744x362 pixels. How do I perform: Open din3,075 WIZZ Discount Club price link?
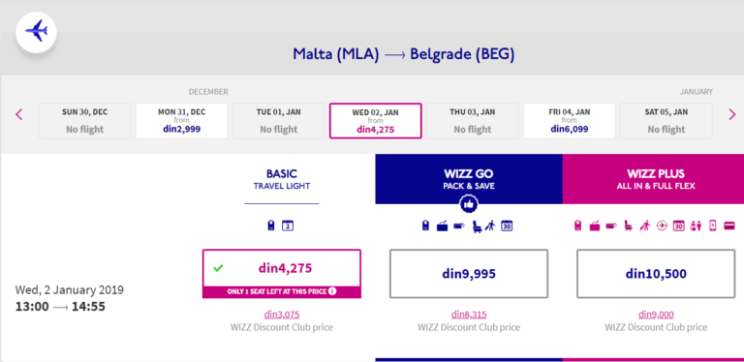tap(282, 315)
